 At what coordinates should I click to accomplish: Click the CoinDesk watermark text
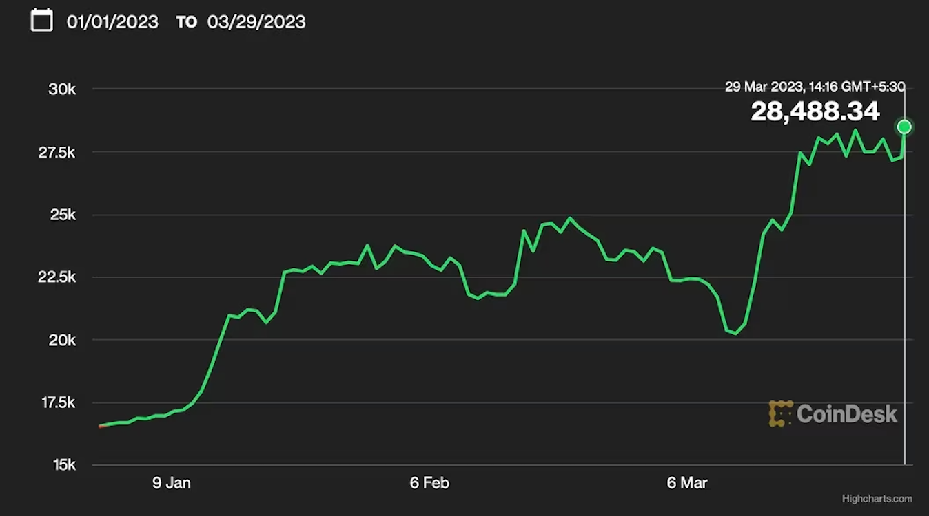point(847,413)
